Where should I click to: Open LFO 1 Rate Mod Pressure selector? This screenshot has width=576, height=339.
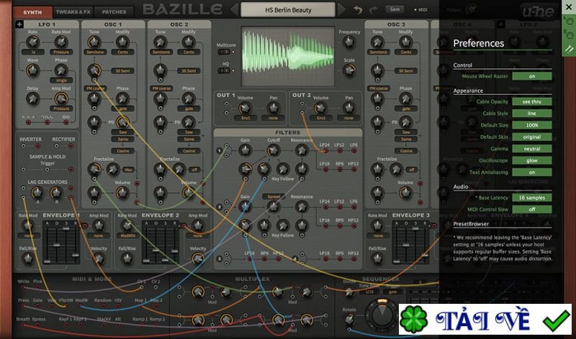click(x=61, y=52)
